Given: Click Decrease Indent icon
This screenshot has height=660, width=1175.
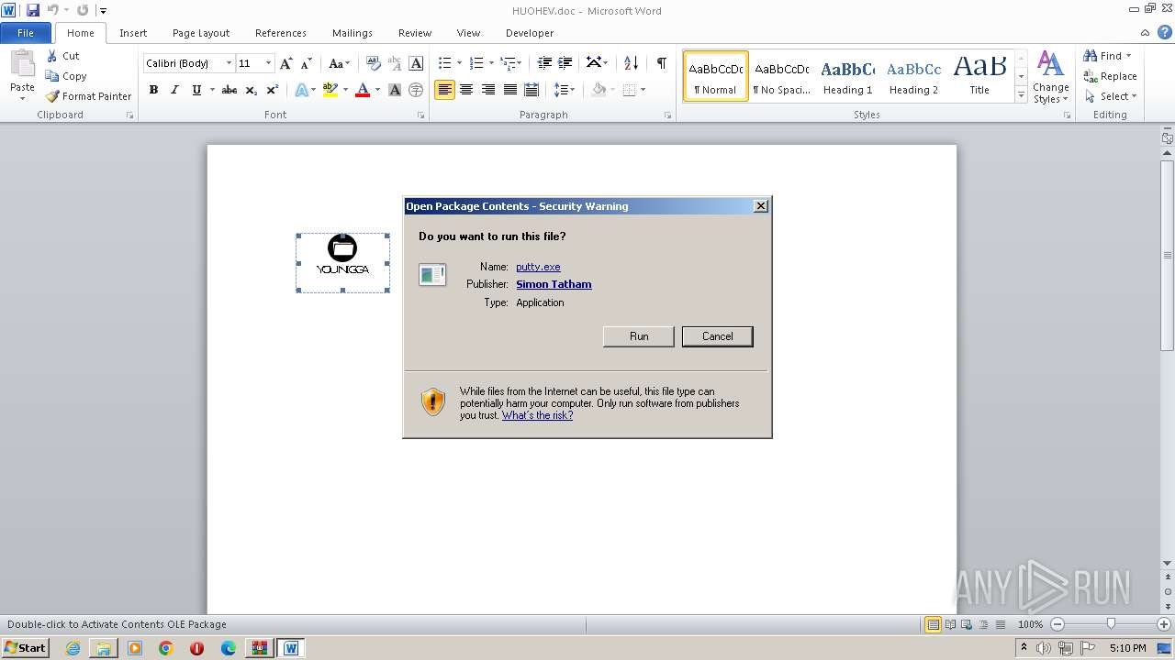Looking at the screenshot, I should (544, 63).
